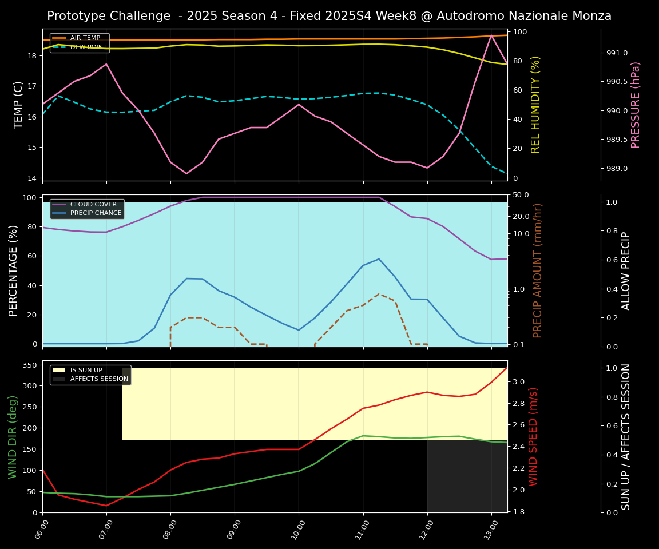Click the AFFECTS SESSION legend swatch
The width and height of the screenshot is (659, 549).
click(x=59, y=379)
